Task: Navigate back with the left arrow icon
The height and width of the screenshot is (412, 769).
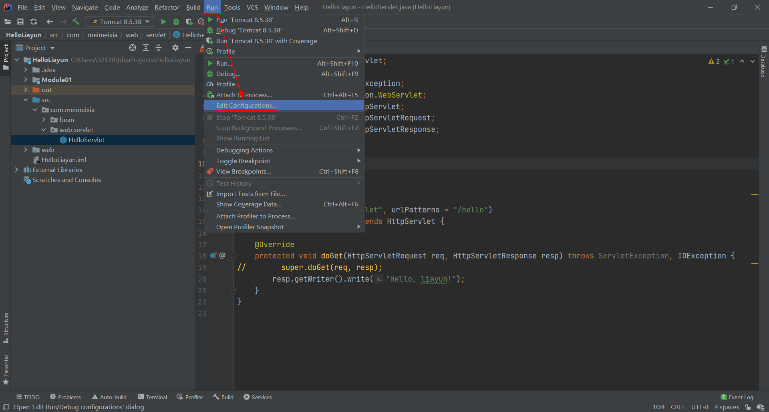Action: pyautogui.click(x=50, y=22)
